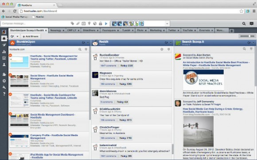Open the App Directory puzzle-piece icon
This screenshot has height=160, width=257.
click(4, 74)
